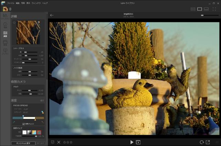221x146 pixels.
Task: Open the ウィンドウ menu
Action: pos(36,3)
